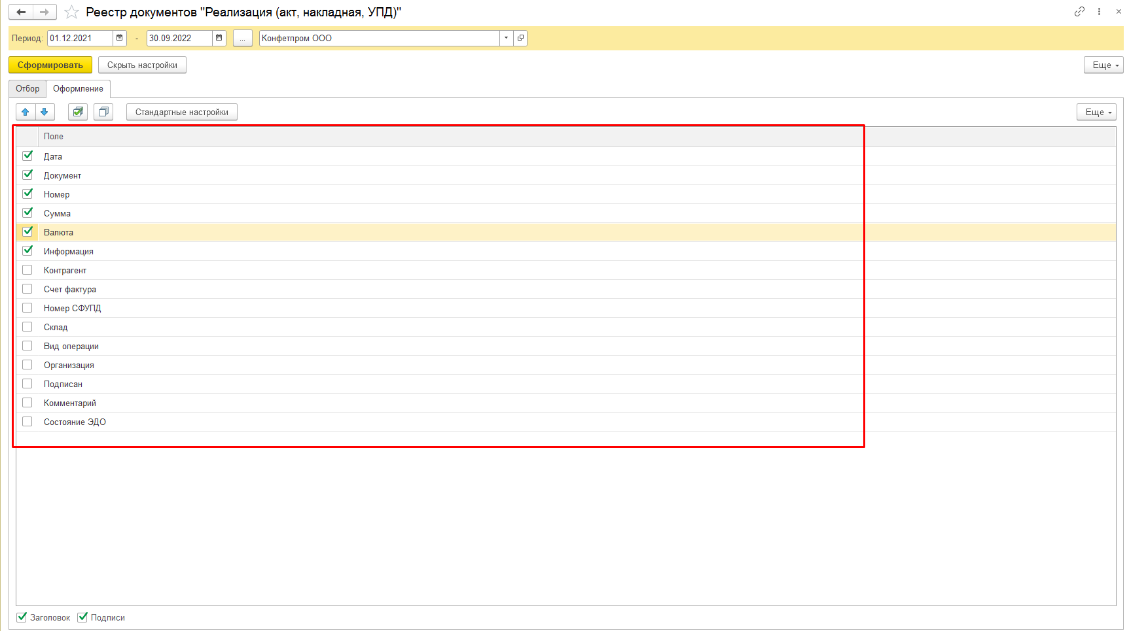Switch to the Отбор tab
Image resolution: width=1129 pixels, height=631 pixels.
pos(27,88)
